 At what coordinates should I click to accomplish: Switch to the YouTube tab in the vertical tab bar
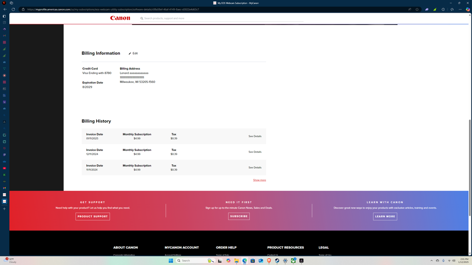coord(4,168)
